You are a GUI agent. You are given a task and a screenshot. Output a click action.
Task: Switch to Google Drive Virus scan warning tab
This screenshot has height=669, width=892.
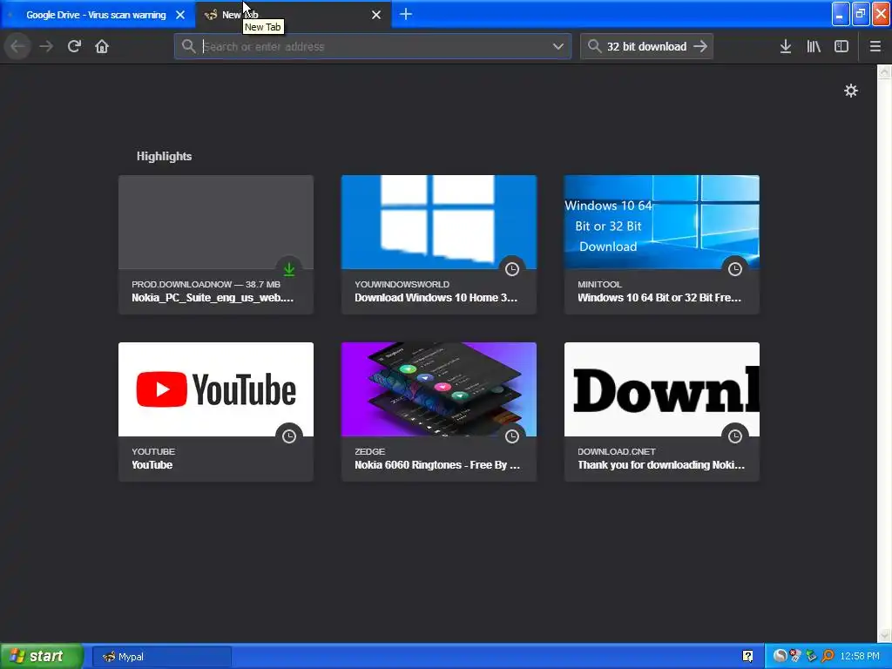click(x=98, y=15)
